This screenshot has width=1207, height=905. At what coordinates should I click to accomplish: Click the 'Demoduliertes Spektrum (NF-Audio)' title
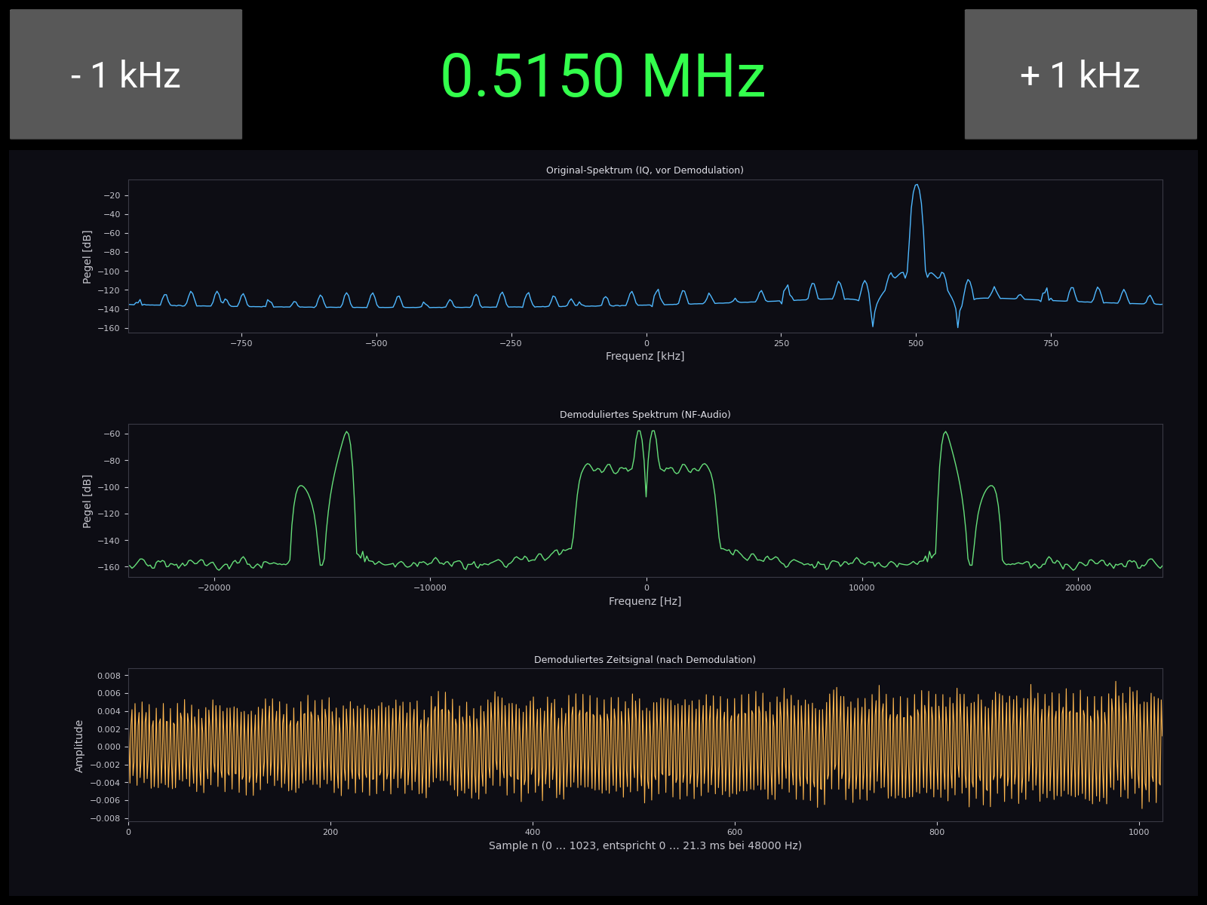(x=645, y=415)
